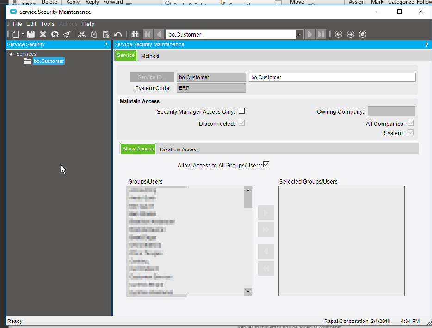Click the Clear broom icon
The height and width of the screenshot is (328, 432).
tap(67, 34)
